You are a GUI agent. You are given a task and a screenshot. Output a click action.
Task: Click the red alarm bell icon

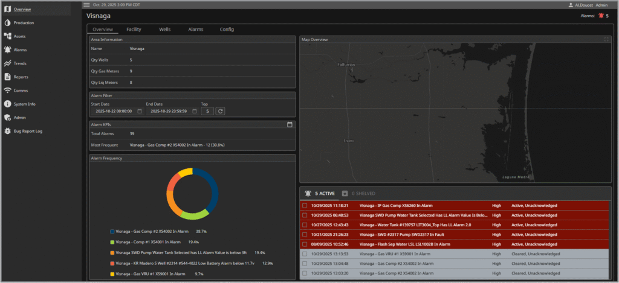[601, 16]
